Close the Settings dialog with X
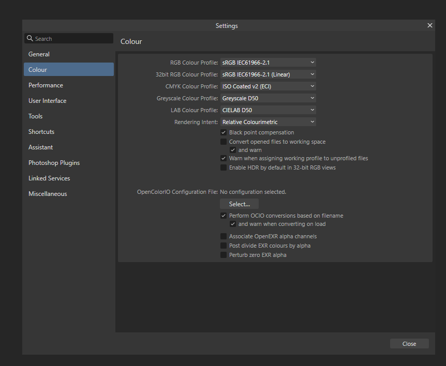 tap(430, 25)
